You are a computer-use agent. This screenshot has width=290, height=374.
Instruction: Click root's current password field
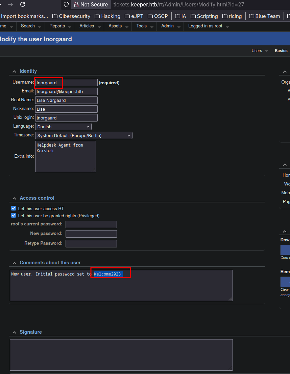91,224
